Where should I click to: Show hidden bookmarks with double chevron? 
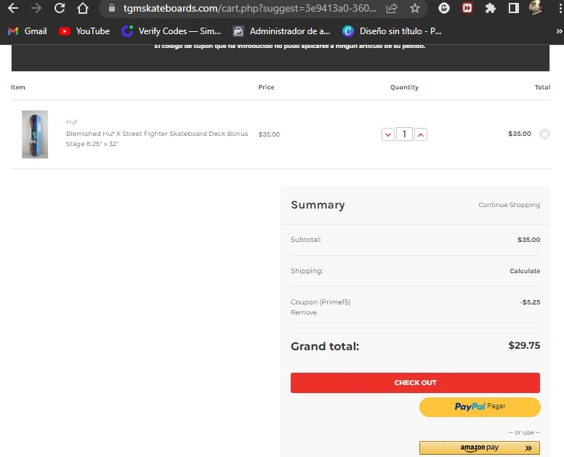coord(559,31)
